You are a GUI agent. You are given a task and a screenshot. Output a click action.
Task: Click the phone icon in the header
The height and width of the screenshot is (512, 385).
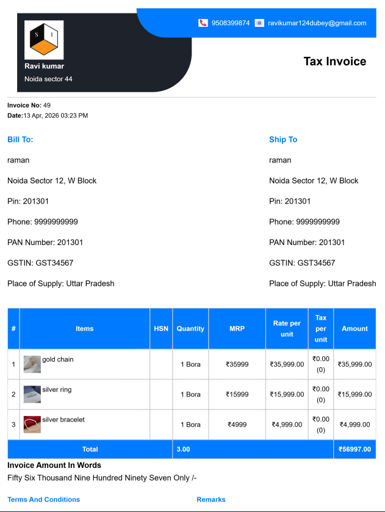coord(203,23)
